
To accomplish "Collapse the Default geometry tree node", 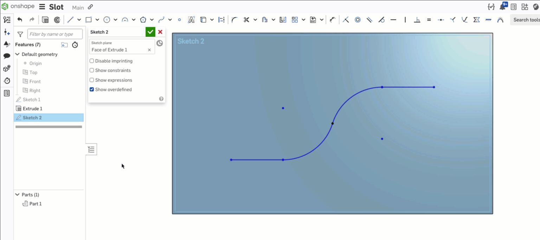I will coord(17,54).
